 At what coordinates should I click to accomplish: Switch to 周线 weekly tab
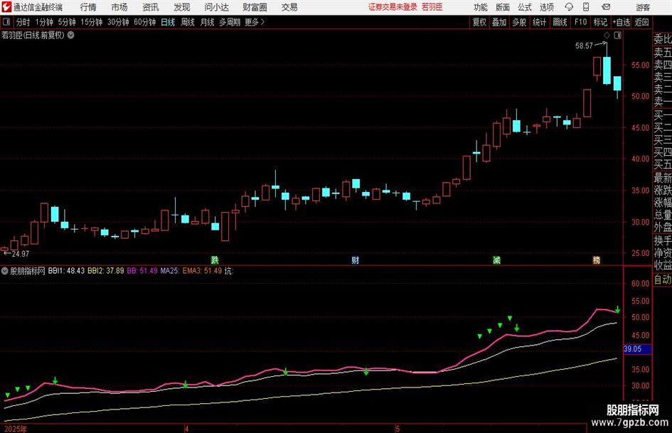pos(187,22)
